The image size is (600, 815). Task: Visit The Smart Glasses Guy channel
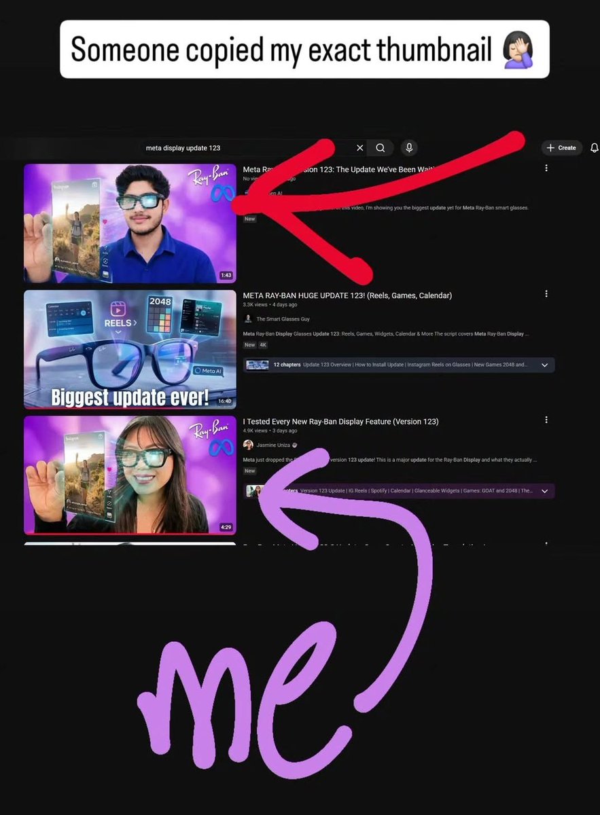coord(285,318)
